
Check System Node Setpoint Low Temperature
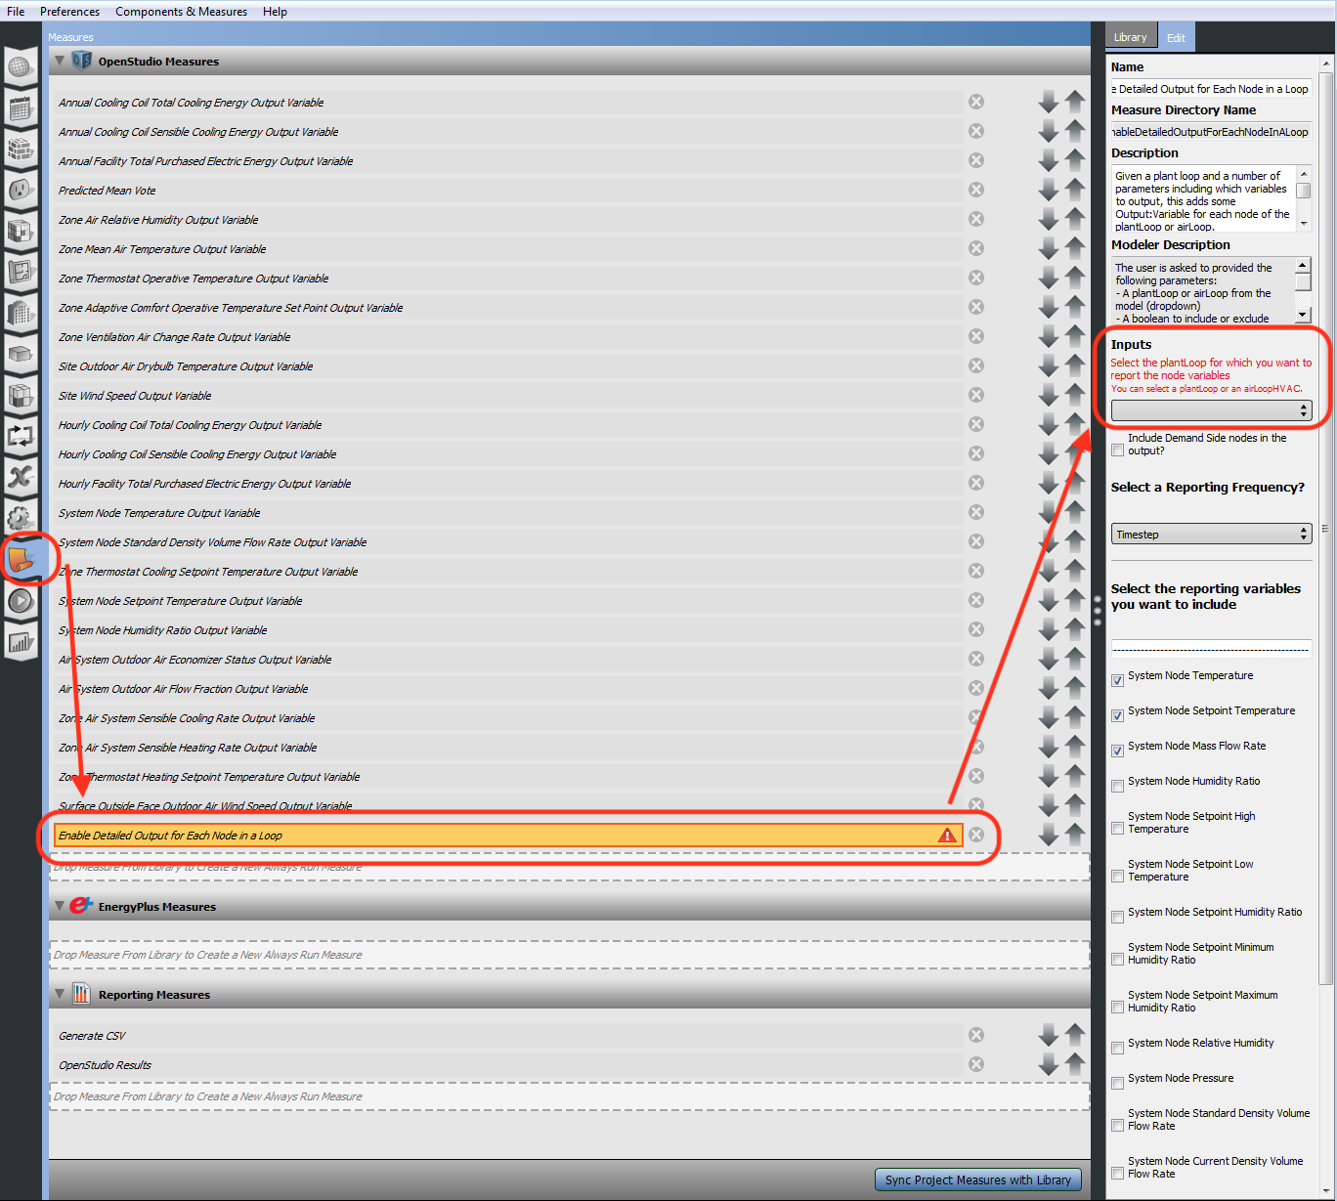(x=1117, y=877)
